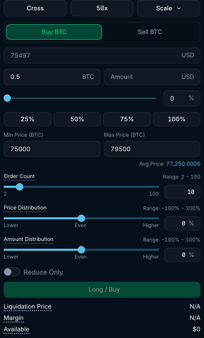Set size to 100%
The width and height of the screenshot is (204, 338).
pos(177,119)
